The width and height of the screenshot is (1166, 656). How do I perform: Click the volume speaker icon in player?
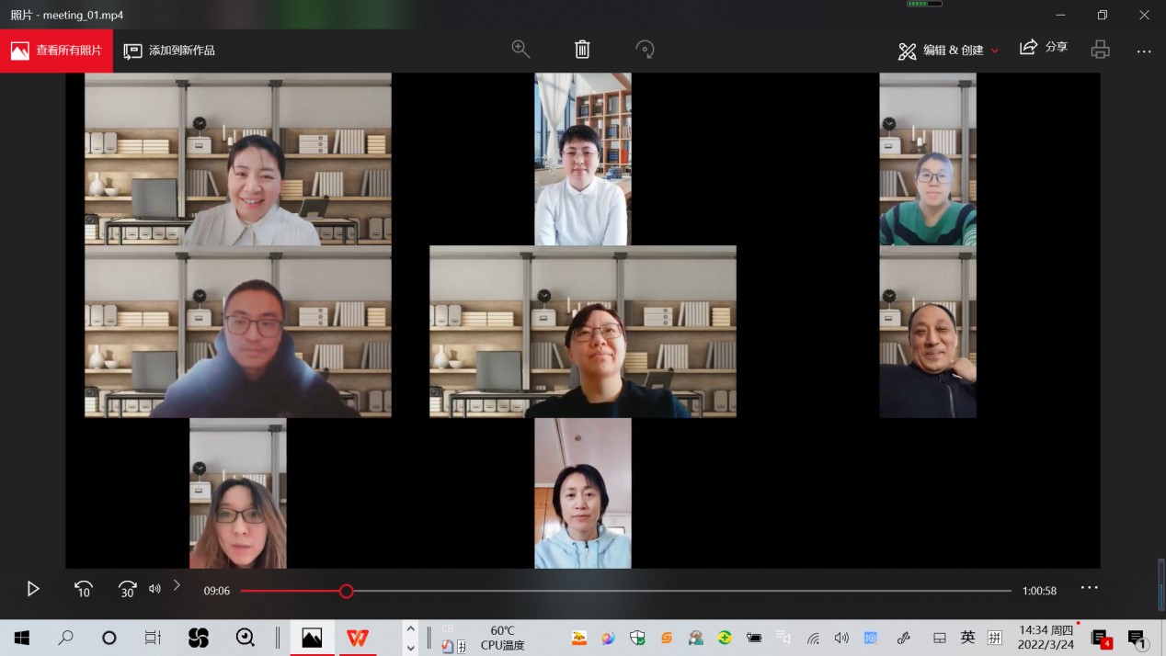click(x=154, y=589)
